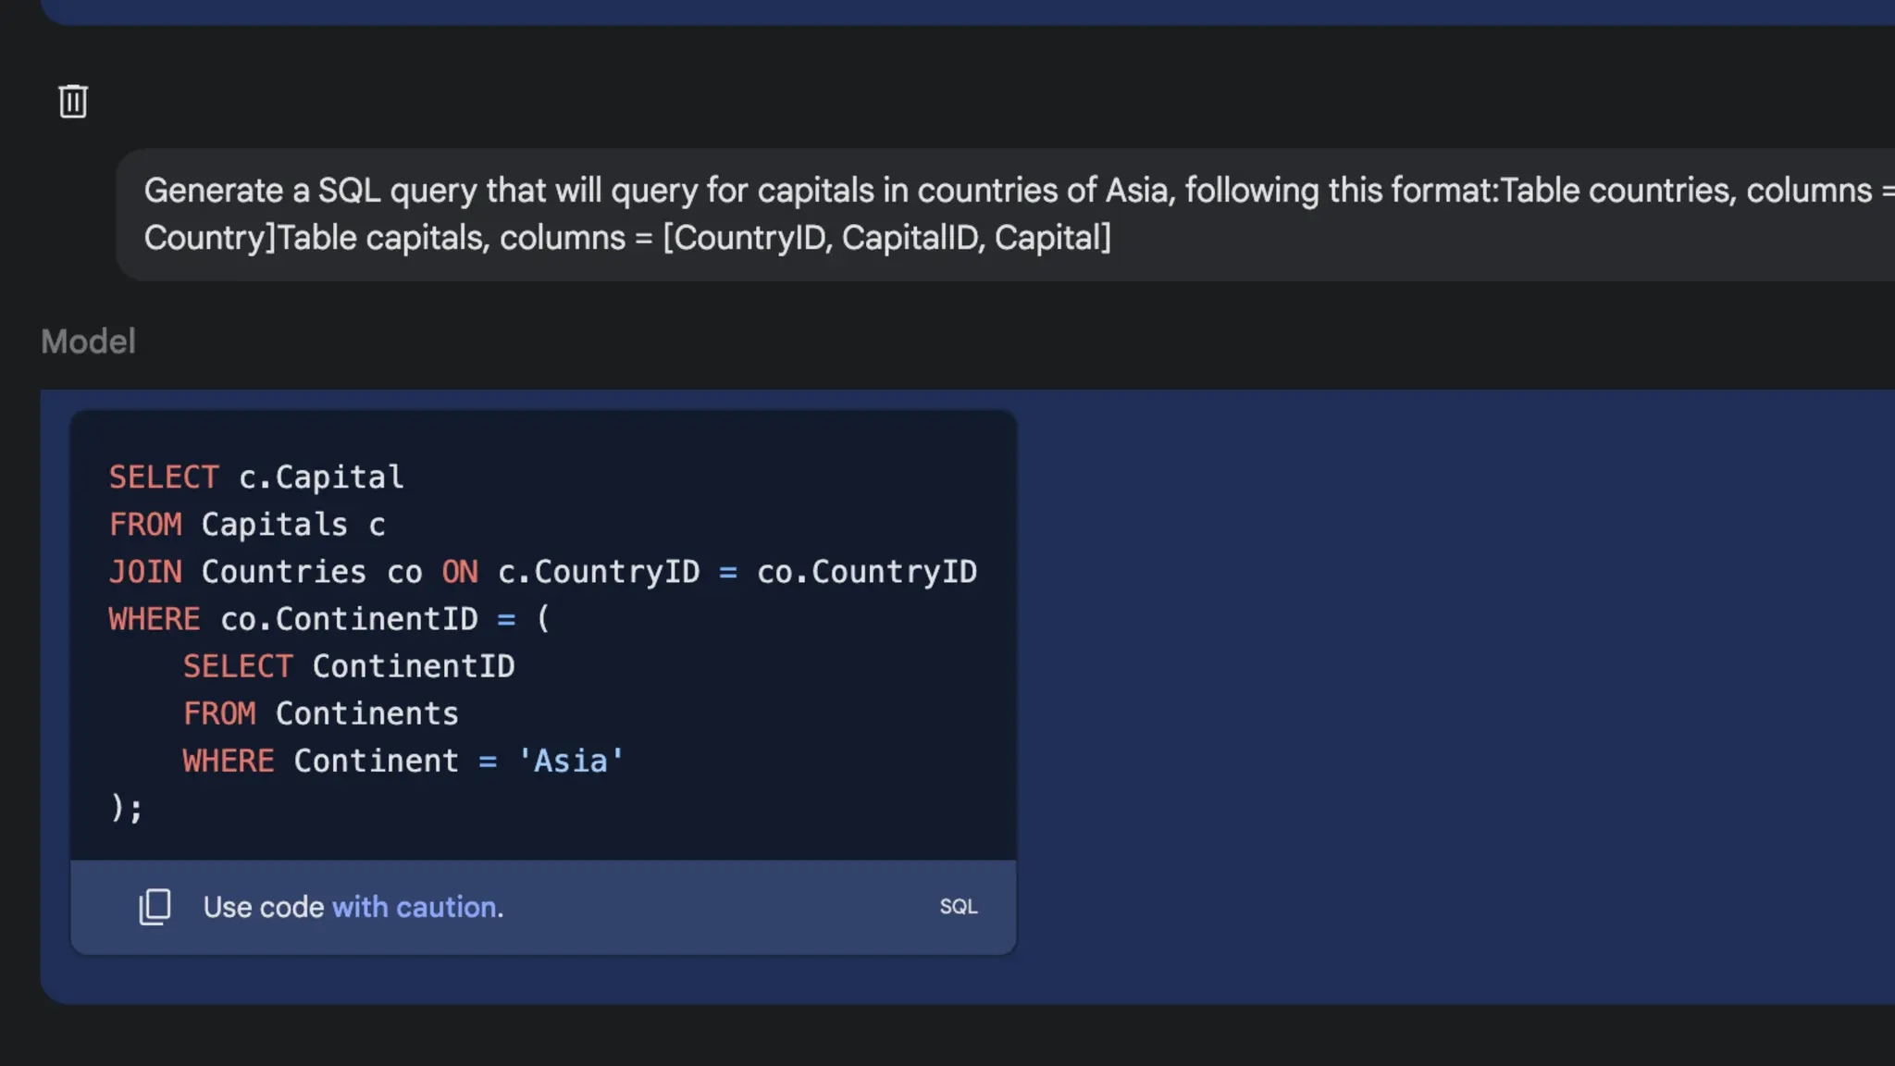
Task: Open the "with caution" link
Action: coord(414,907)
